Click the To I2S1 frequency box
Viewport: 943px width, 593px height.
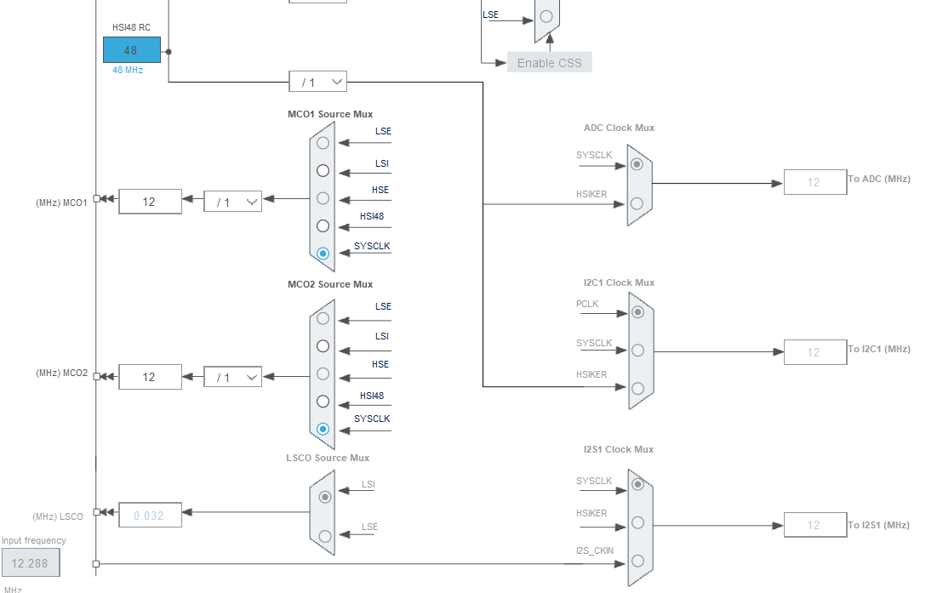coord(815,525)
